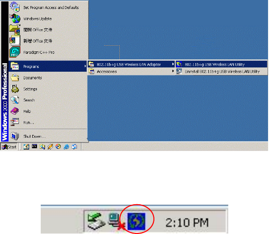The image size is (269, 234).
Task: Click the open Office document folder icon
Action: pos(15,30)
